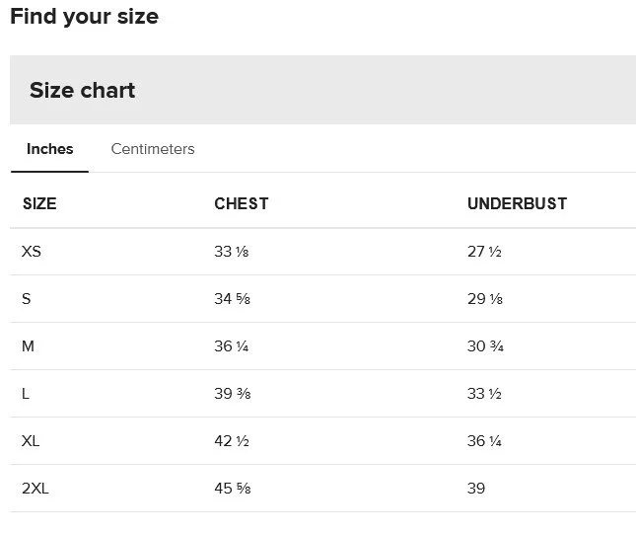Select the M size row label

[28, 346]
